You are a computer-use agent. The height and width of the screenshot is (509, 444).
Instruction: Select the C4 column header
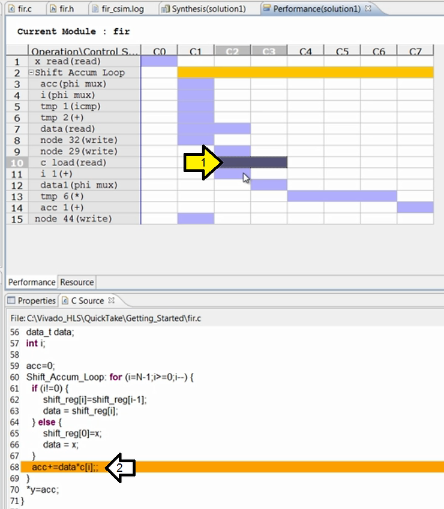pos(305,50)
